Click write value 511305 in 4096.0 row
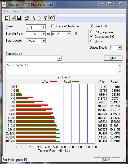The image size is (128, 164). [x=102, y=137]
